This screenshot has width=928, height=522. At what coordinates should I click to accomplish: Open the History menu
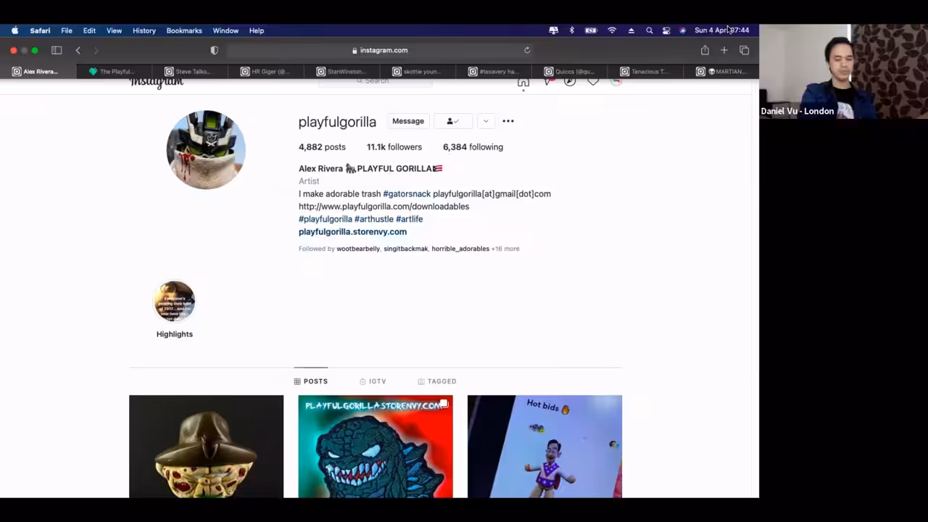(144, 30)
